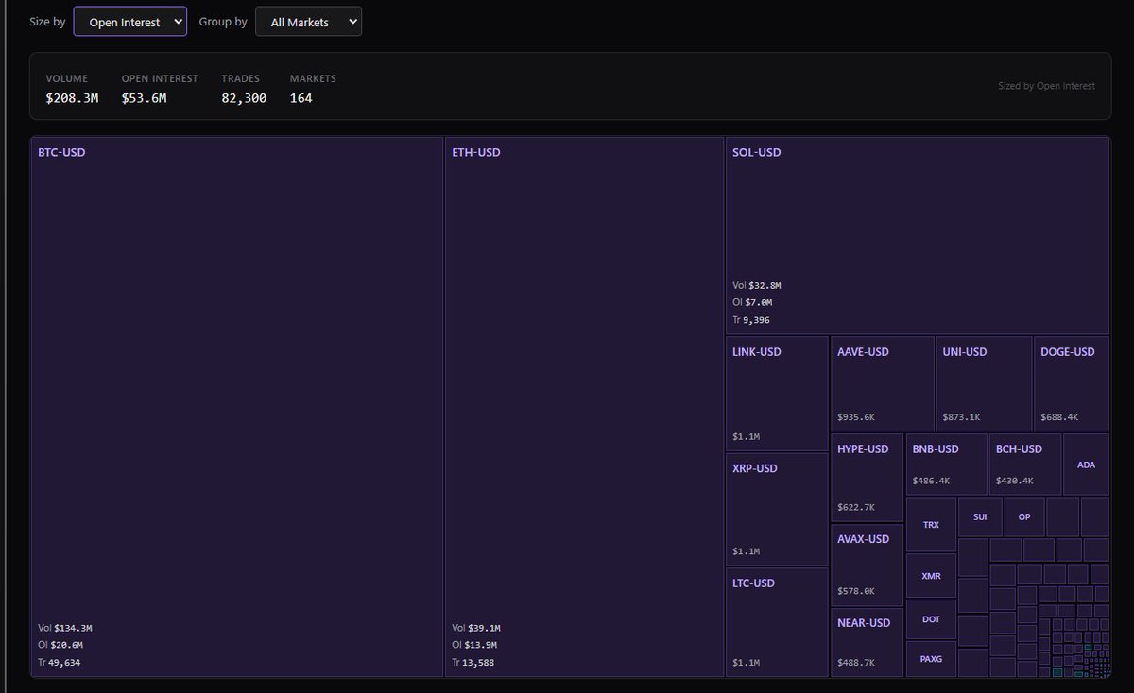Open the DOGE-USD market tile
This screenshot has width=1134, height=693.
[x=1072, y=384]
